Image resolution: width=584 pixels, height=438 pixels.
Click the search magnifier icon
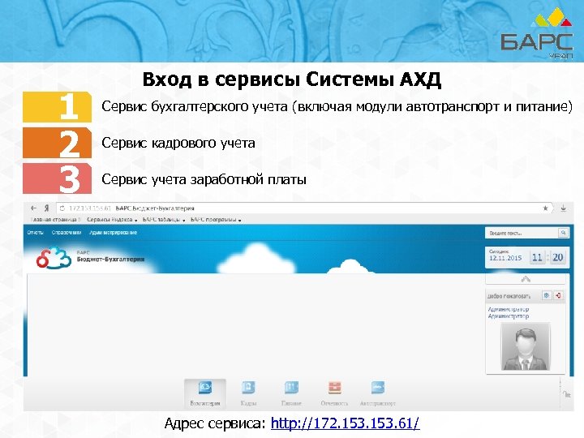click(564, 233)
